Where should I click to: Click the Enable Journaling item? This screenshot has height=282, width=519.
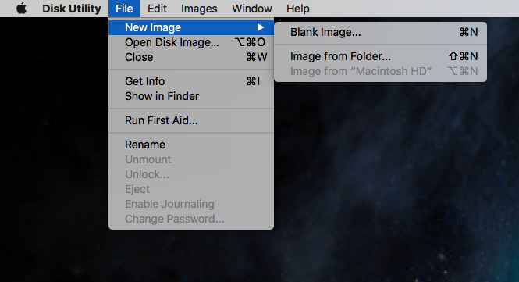(191, 204)
